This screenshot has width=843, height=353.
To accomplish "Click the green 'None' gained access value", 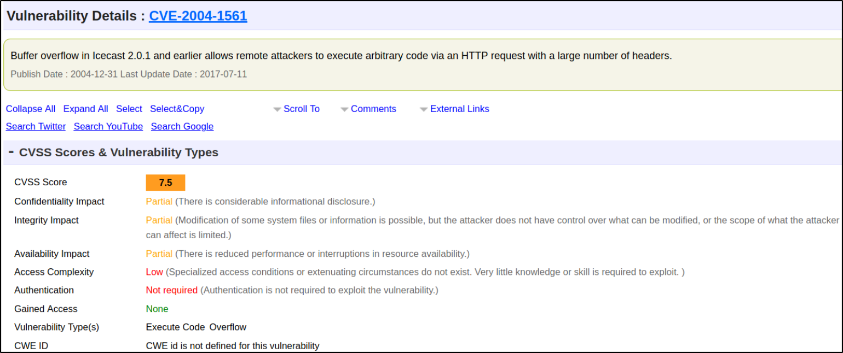I will [157, 309].
